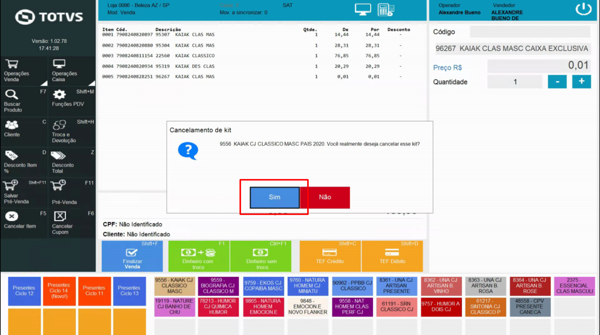Click Cancelar Item X icon
600x335 pixels.
point(12,216)
